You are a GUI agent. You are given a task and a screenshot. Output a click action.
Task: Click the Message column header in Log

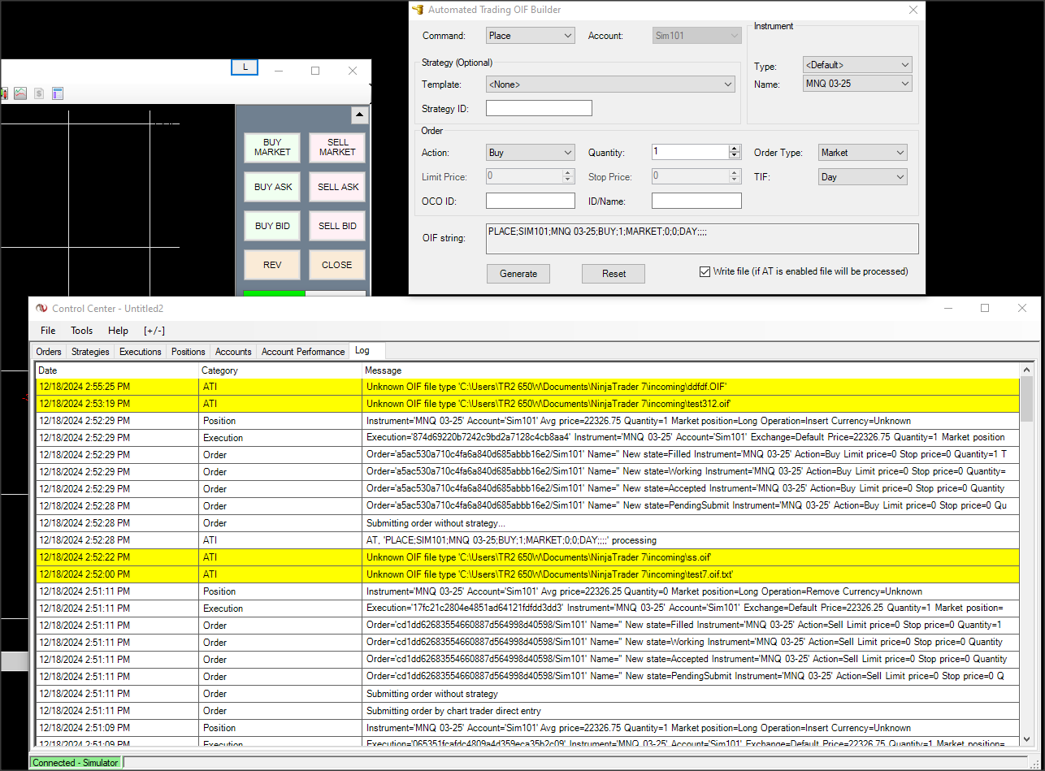(691, 370)
